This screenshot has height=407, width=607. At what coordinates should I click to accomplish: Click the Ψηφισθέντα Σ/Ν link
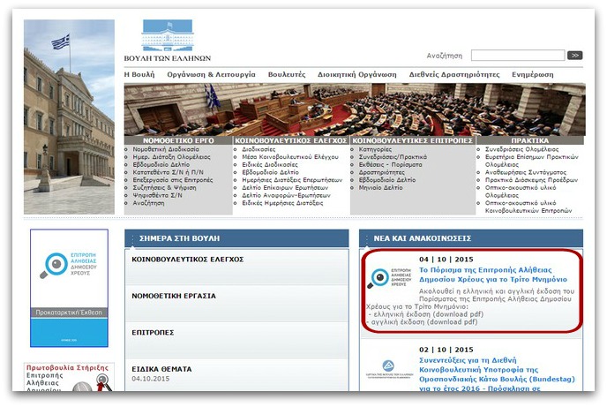[x=160, y=195]
